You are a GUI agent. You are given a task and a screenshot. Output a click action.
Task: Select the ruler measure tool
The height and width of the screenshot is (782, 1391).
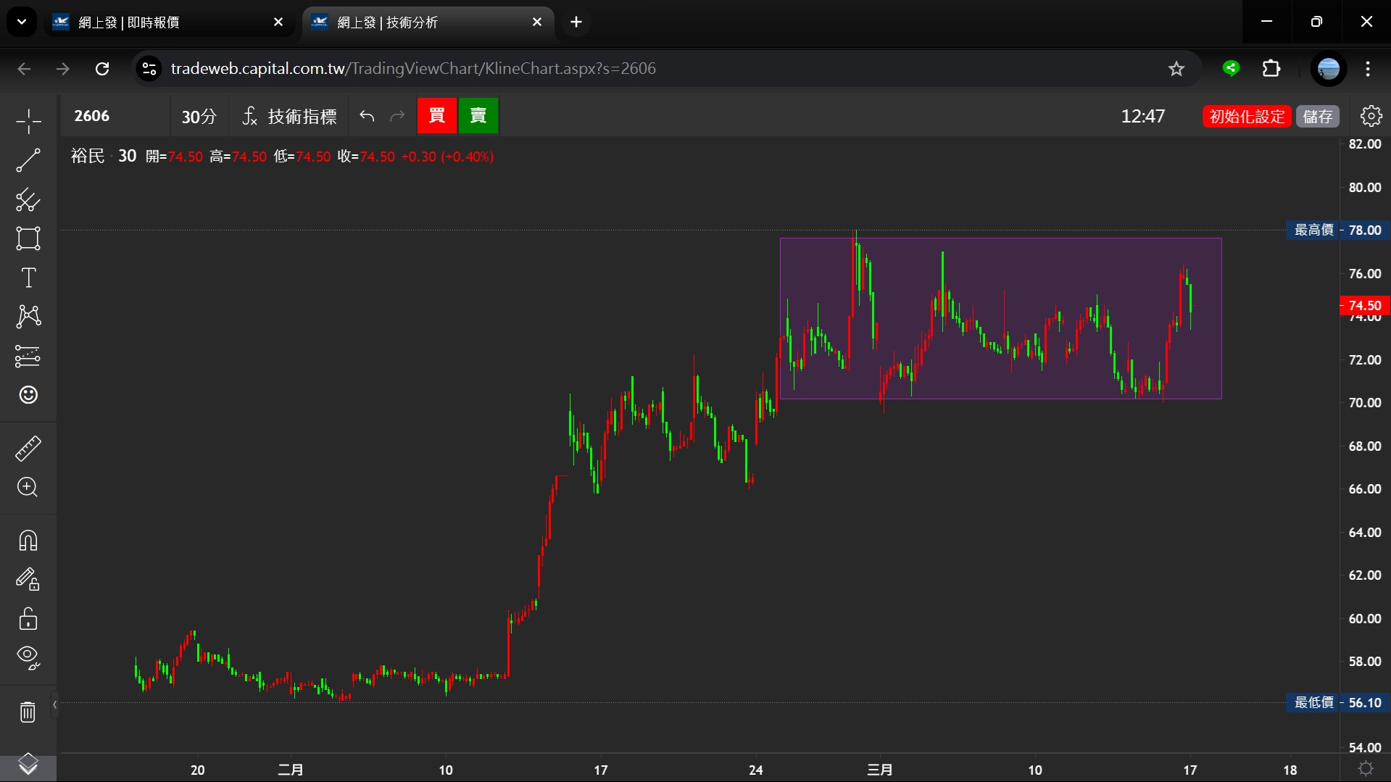(x=28, y=449)
